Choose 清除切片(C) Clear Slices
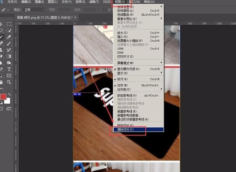Viewport: 236px width, 172px height. point(138,129)
